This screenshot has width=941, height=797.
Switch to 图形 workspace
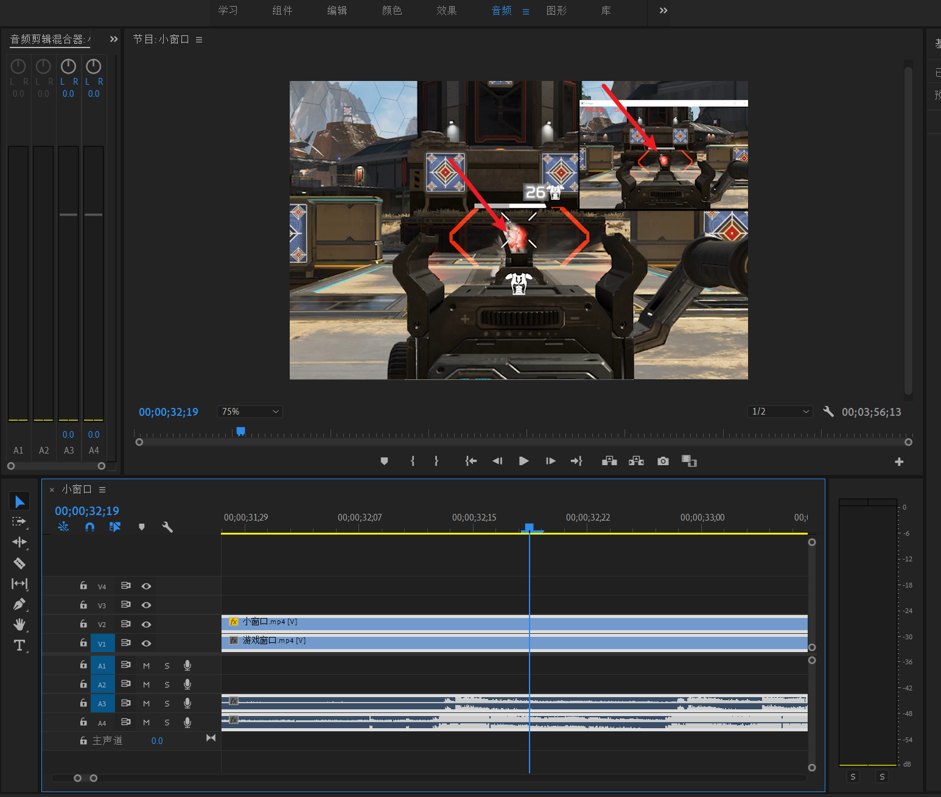pos(556,10)
